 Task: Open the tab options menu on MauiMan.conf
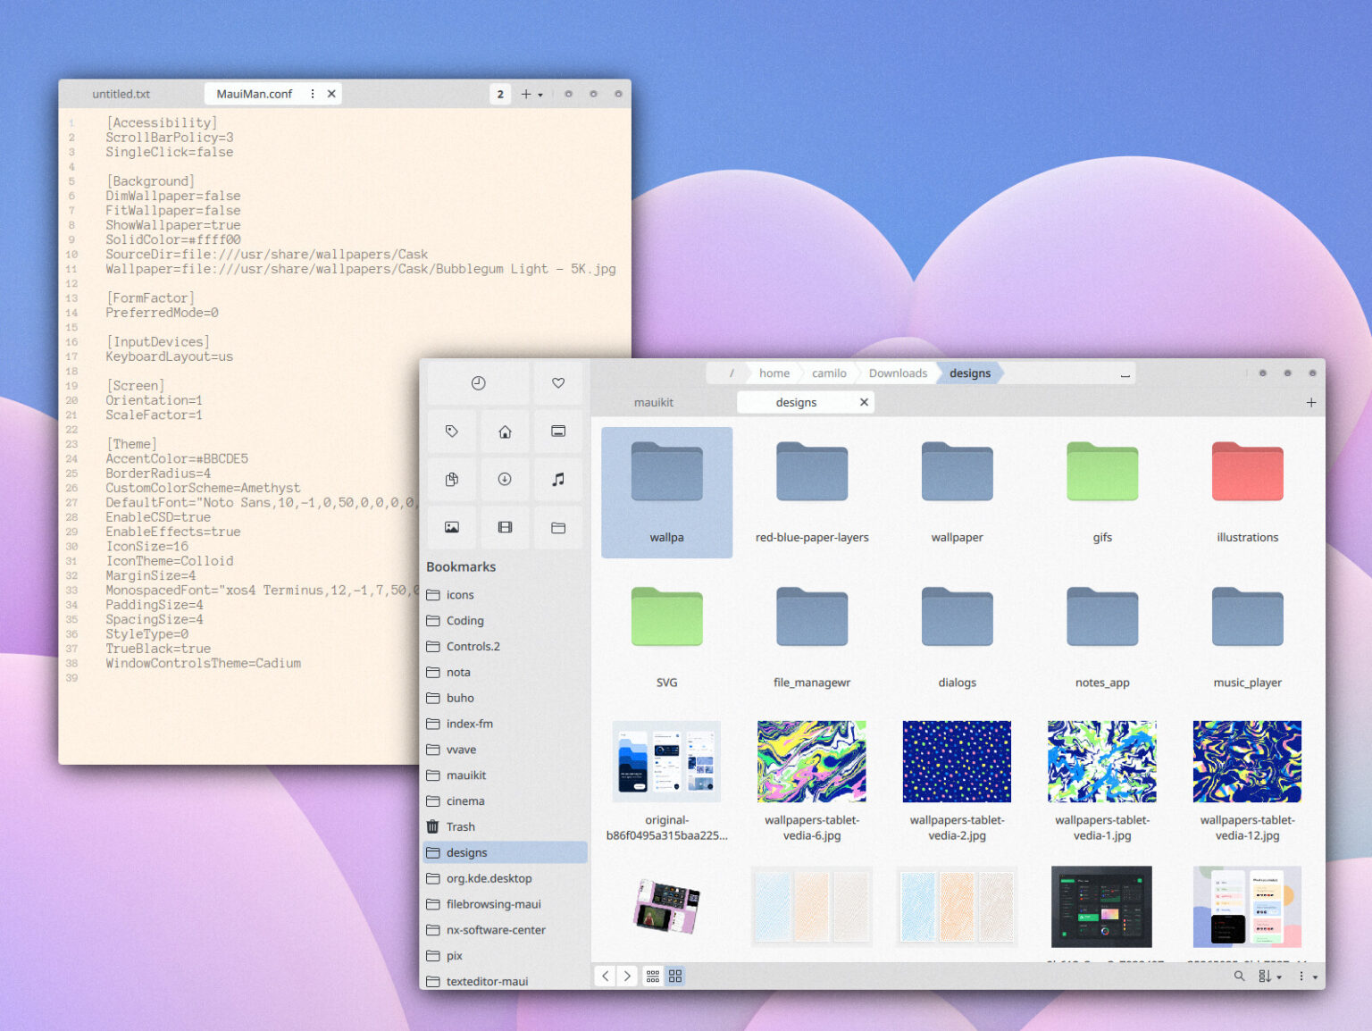coord(312,93)
